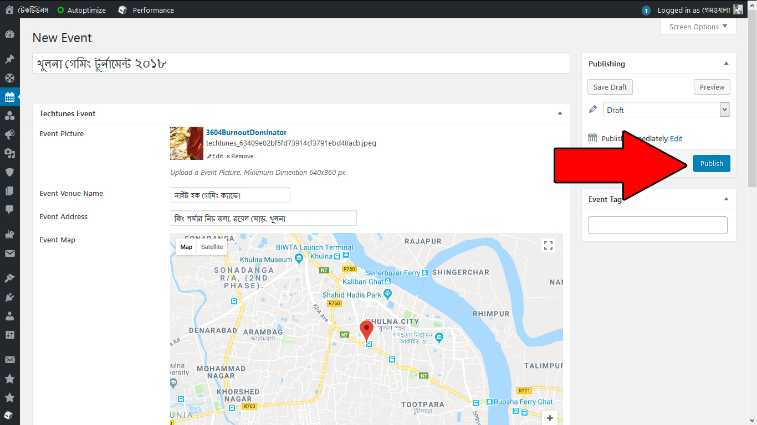The height and width of the screenshot is (425, 757).
Task: Open the Autoptimize menu in admin bar
Action: 81,10
